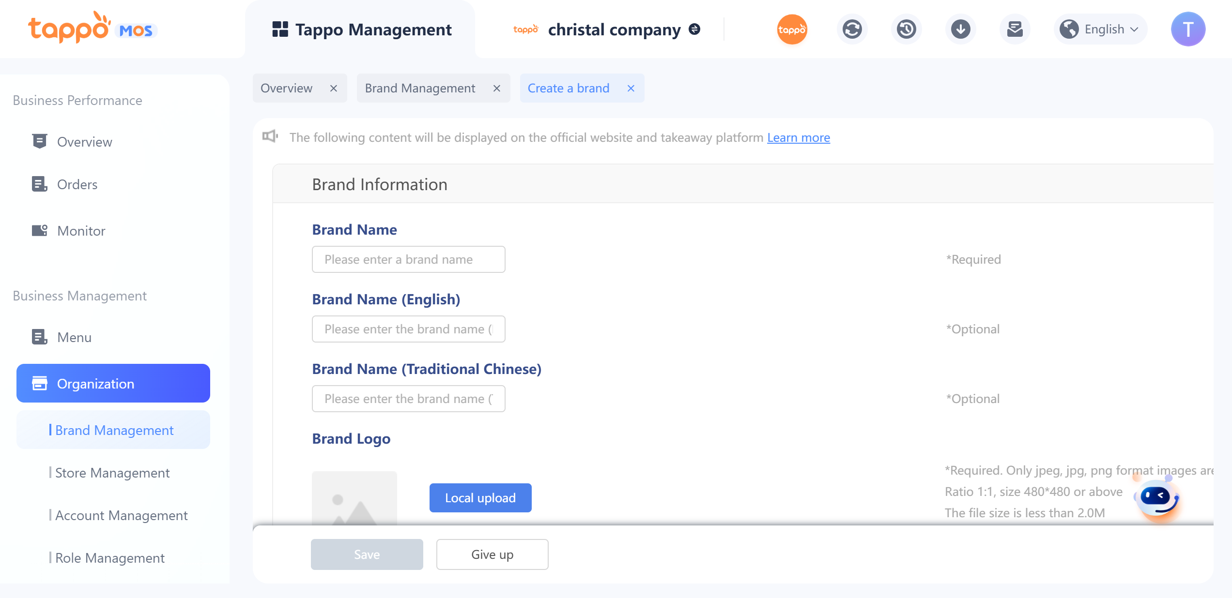Collapse the Organization sidebar section
This screenshot has width=1232, height=598.
pos(113,383)
